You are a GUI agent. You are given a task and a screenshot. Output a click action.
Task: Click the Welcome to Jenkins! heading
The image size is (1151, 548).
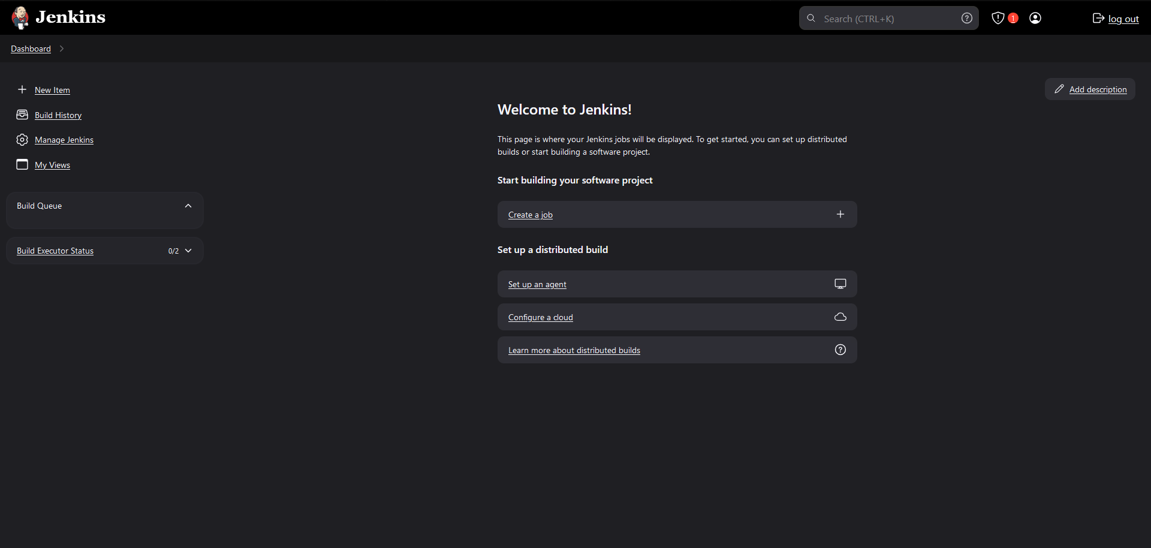[564, 110]
